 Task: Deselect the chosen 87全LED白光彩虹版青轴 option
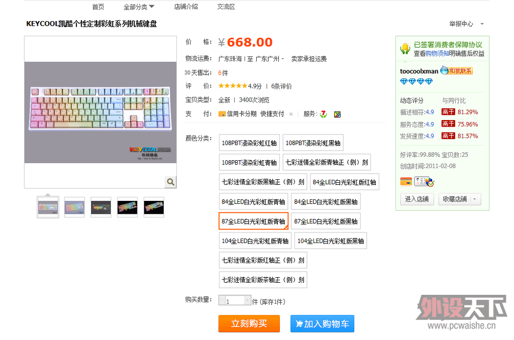coord(253,221)
